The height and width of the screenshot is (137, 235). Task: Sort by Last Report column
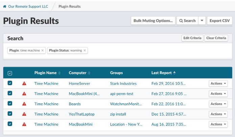(163, 73)
